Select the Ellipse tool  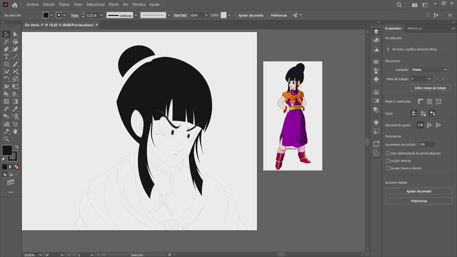(x=6, y=64)
